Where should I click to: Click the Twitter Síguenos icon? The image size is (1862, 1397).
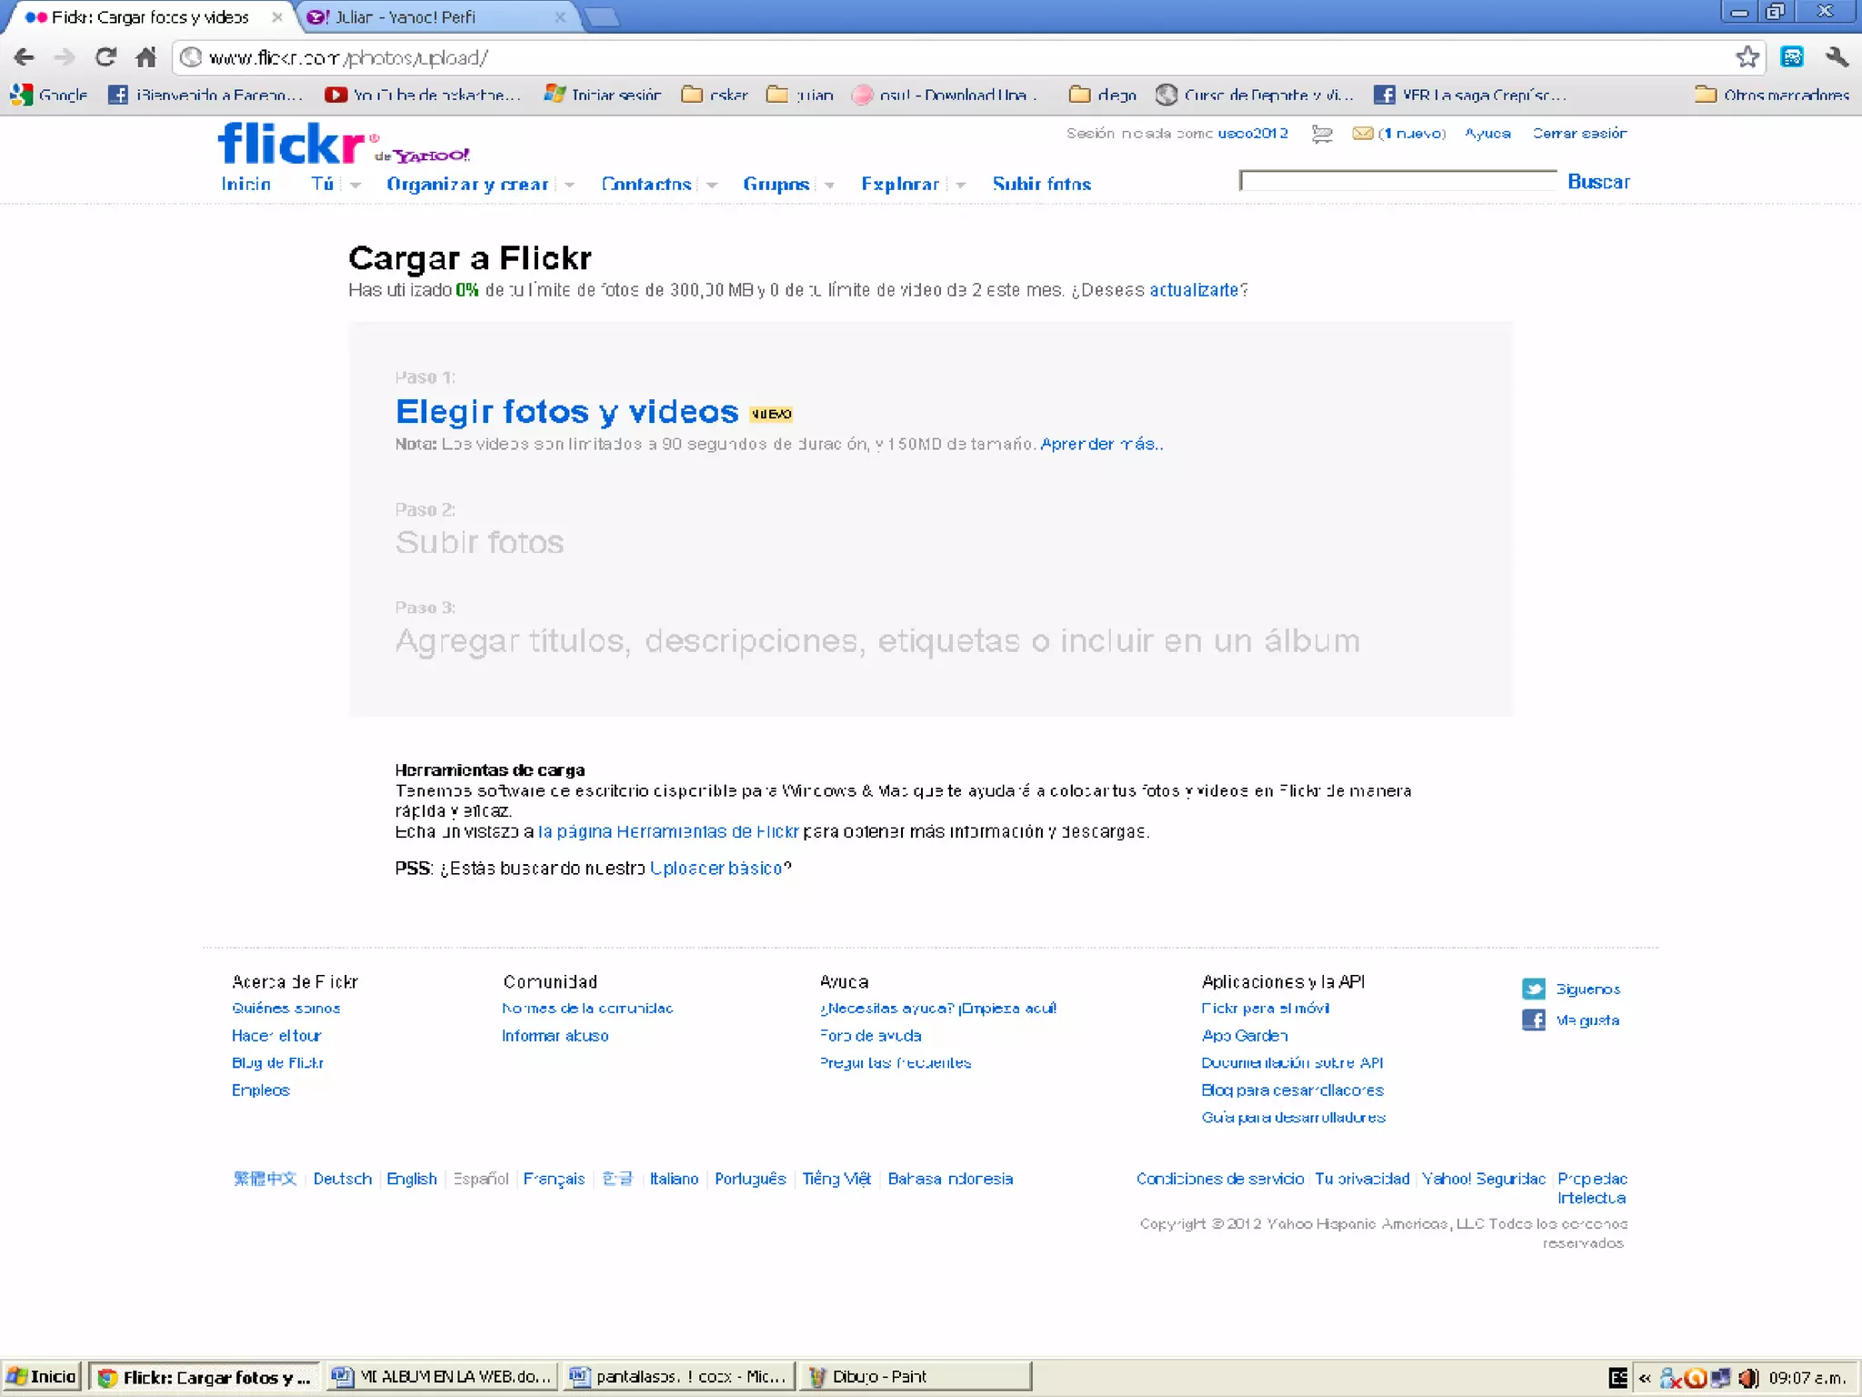pos(1533,989)
